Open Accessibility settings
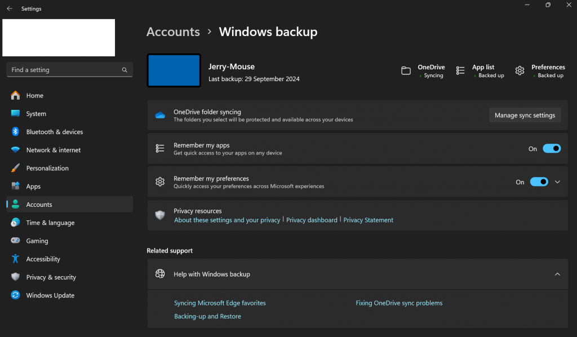577x337 pixels. (69, 259)
